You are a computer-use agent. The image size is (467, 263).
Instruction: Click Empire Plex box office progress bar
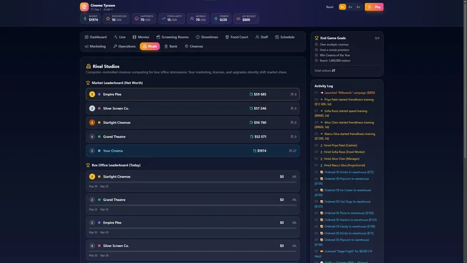point(193,228)
